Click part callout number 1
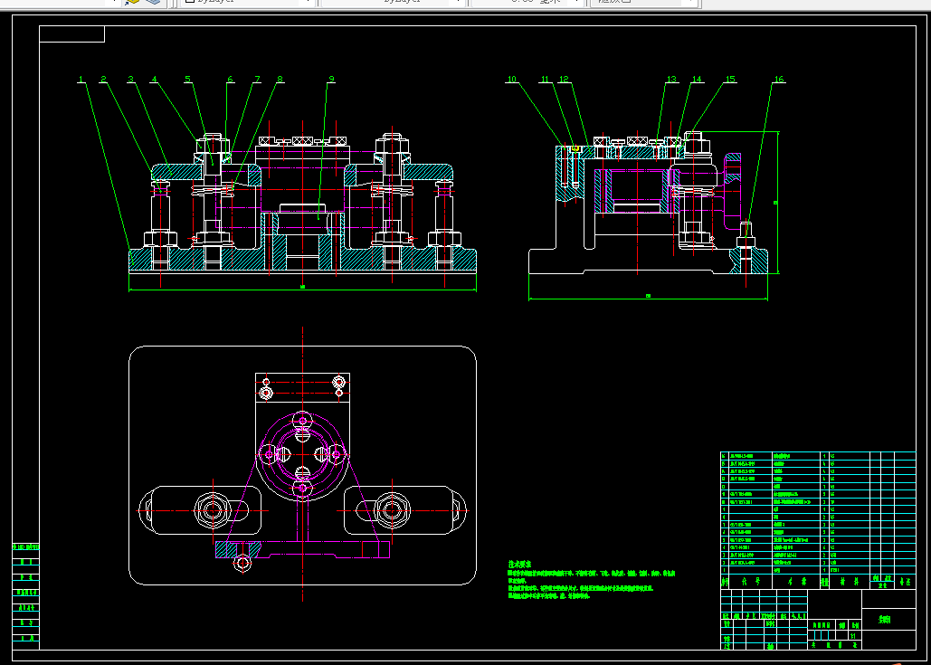Viewport: 931px width, 665px height. (81, 81)
